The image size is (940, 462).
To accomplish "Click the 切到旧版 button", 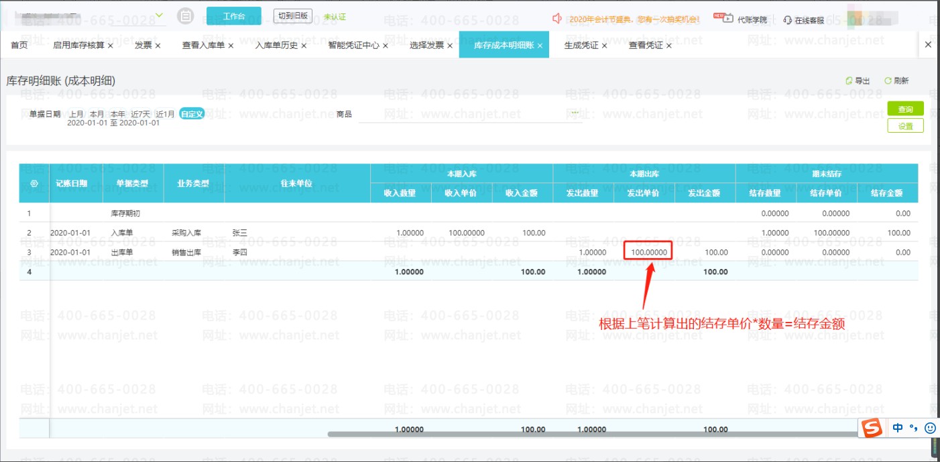I will tap(293, 16).
